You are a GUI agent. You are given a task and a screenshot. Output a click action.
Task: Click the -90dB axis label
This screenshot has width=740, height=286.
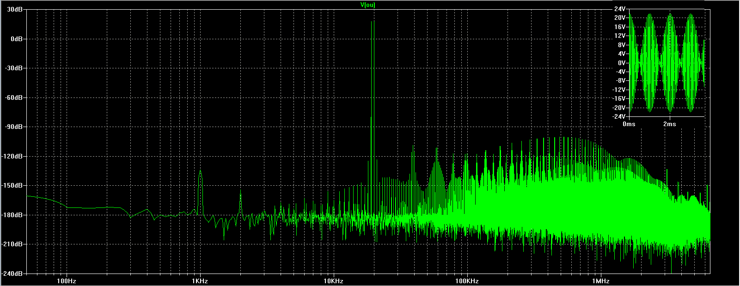coord(14,127)
